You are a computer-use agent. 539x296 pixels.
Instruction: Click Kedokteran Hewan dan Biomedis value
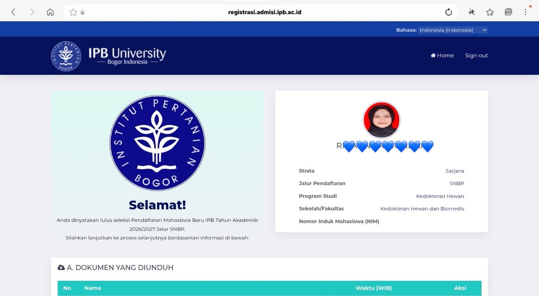click(x=422, y=209)
